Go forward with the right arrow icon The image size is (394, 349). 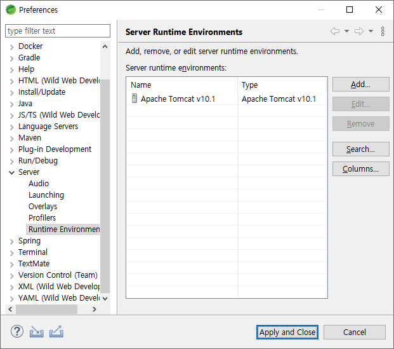click(x=359, y=31)
